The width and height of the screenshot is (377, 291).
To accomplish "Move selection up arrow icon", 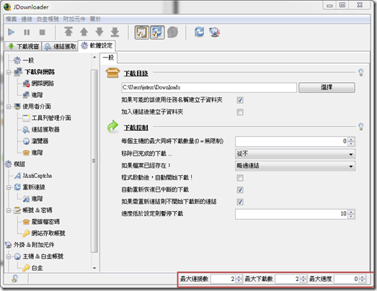I will click(84, 32).
